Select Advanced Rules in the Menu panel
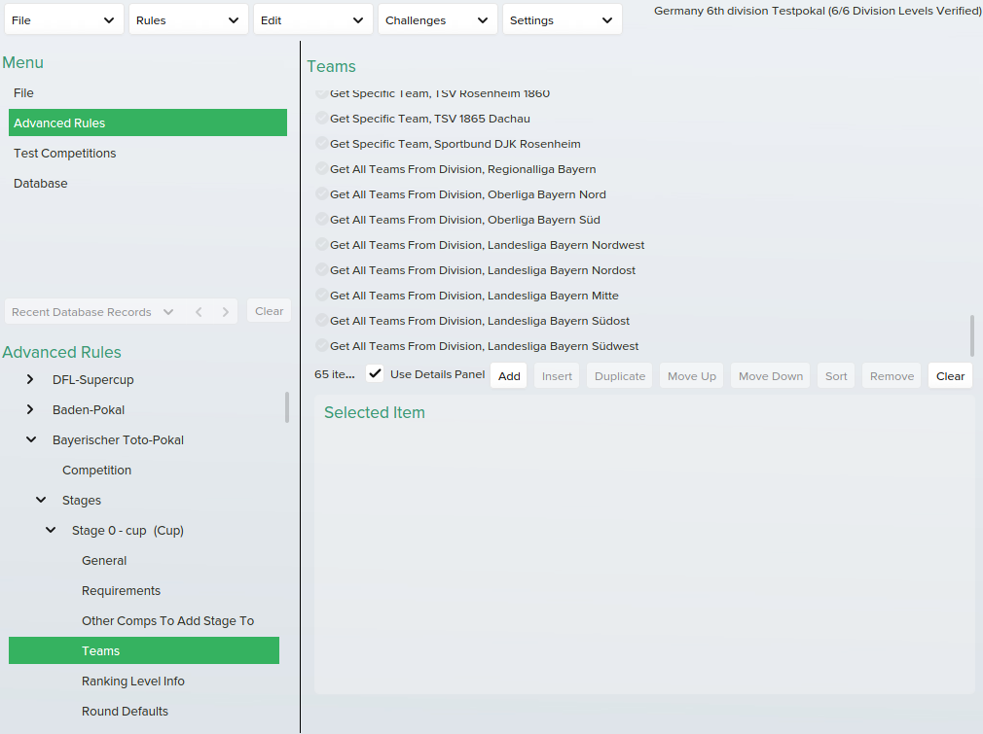The height and width of the screenshot is (734, 983). [x=148, y=122]
